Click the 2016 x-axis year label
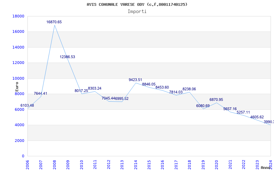This screenshot has height=171, width=274. point(162,165)
